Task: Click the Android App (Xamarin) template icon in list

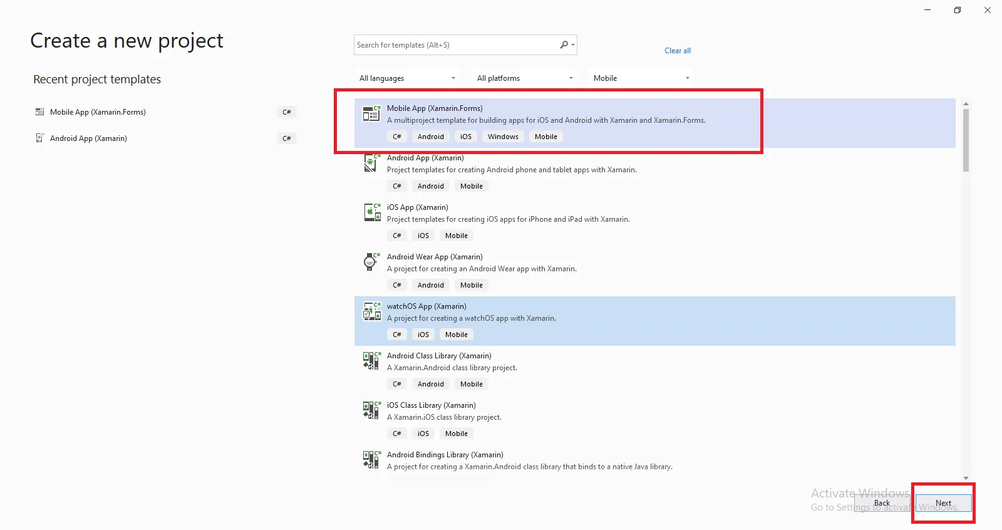Action: click(371, 163)
